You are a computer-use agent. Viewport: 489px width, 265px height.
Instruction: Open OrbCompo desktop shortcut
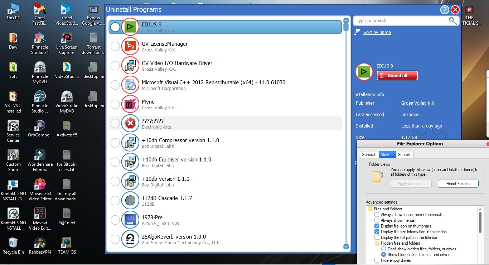tap(40, 129)
